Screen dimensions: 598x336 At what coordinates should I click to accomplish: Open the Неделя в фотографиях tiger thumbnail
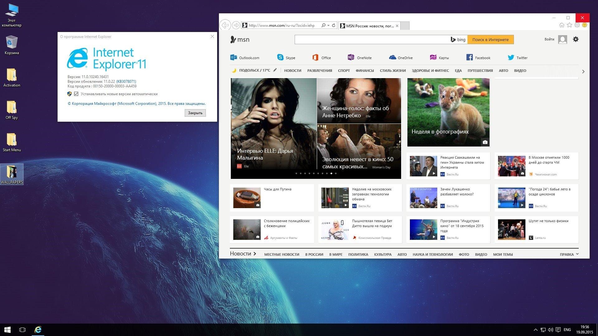tap(448, 112)
